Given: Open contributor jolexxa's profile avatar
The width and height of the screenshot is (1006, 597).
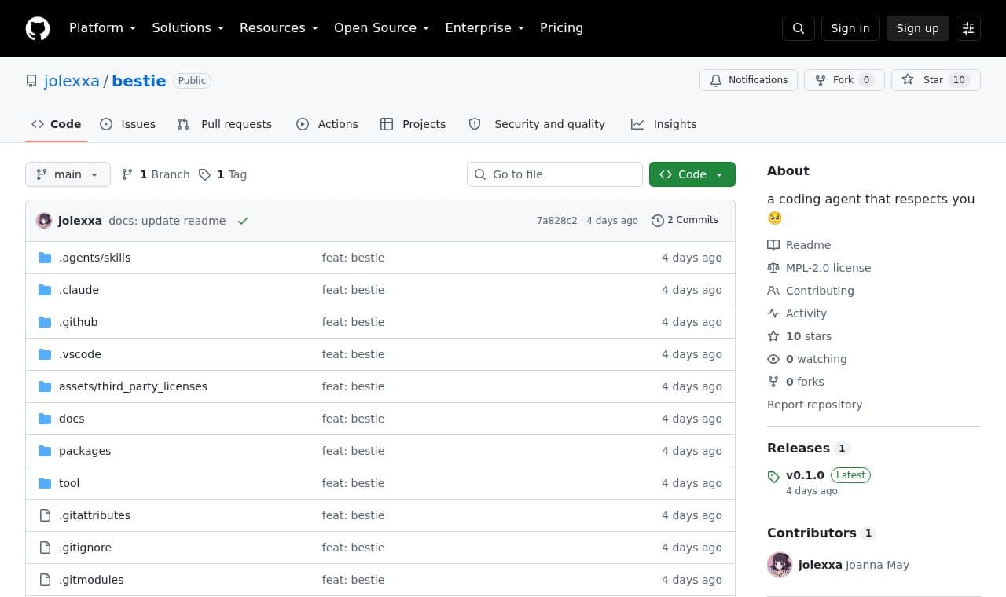Looking at the screenshot, I should pyautogui.click(x=780, y=565).
